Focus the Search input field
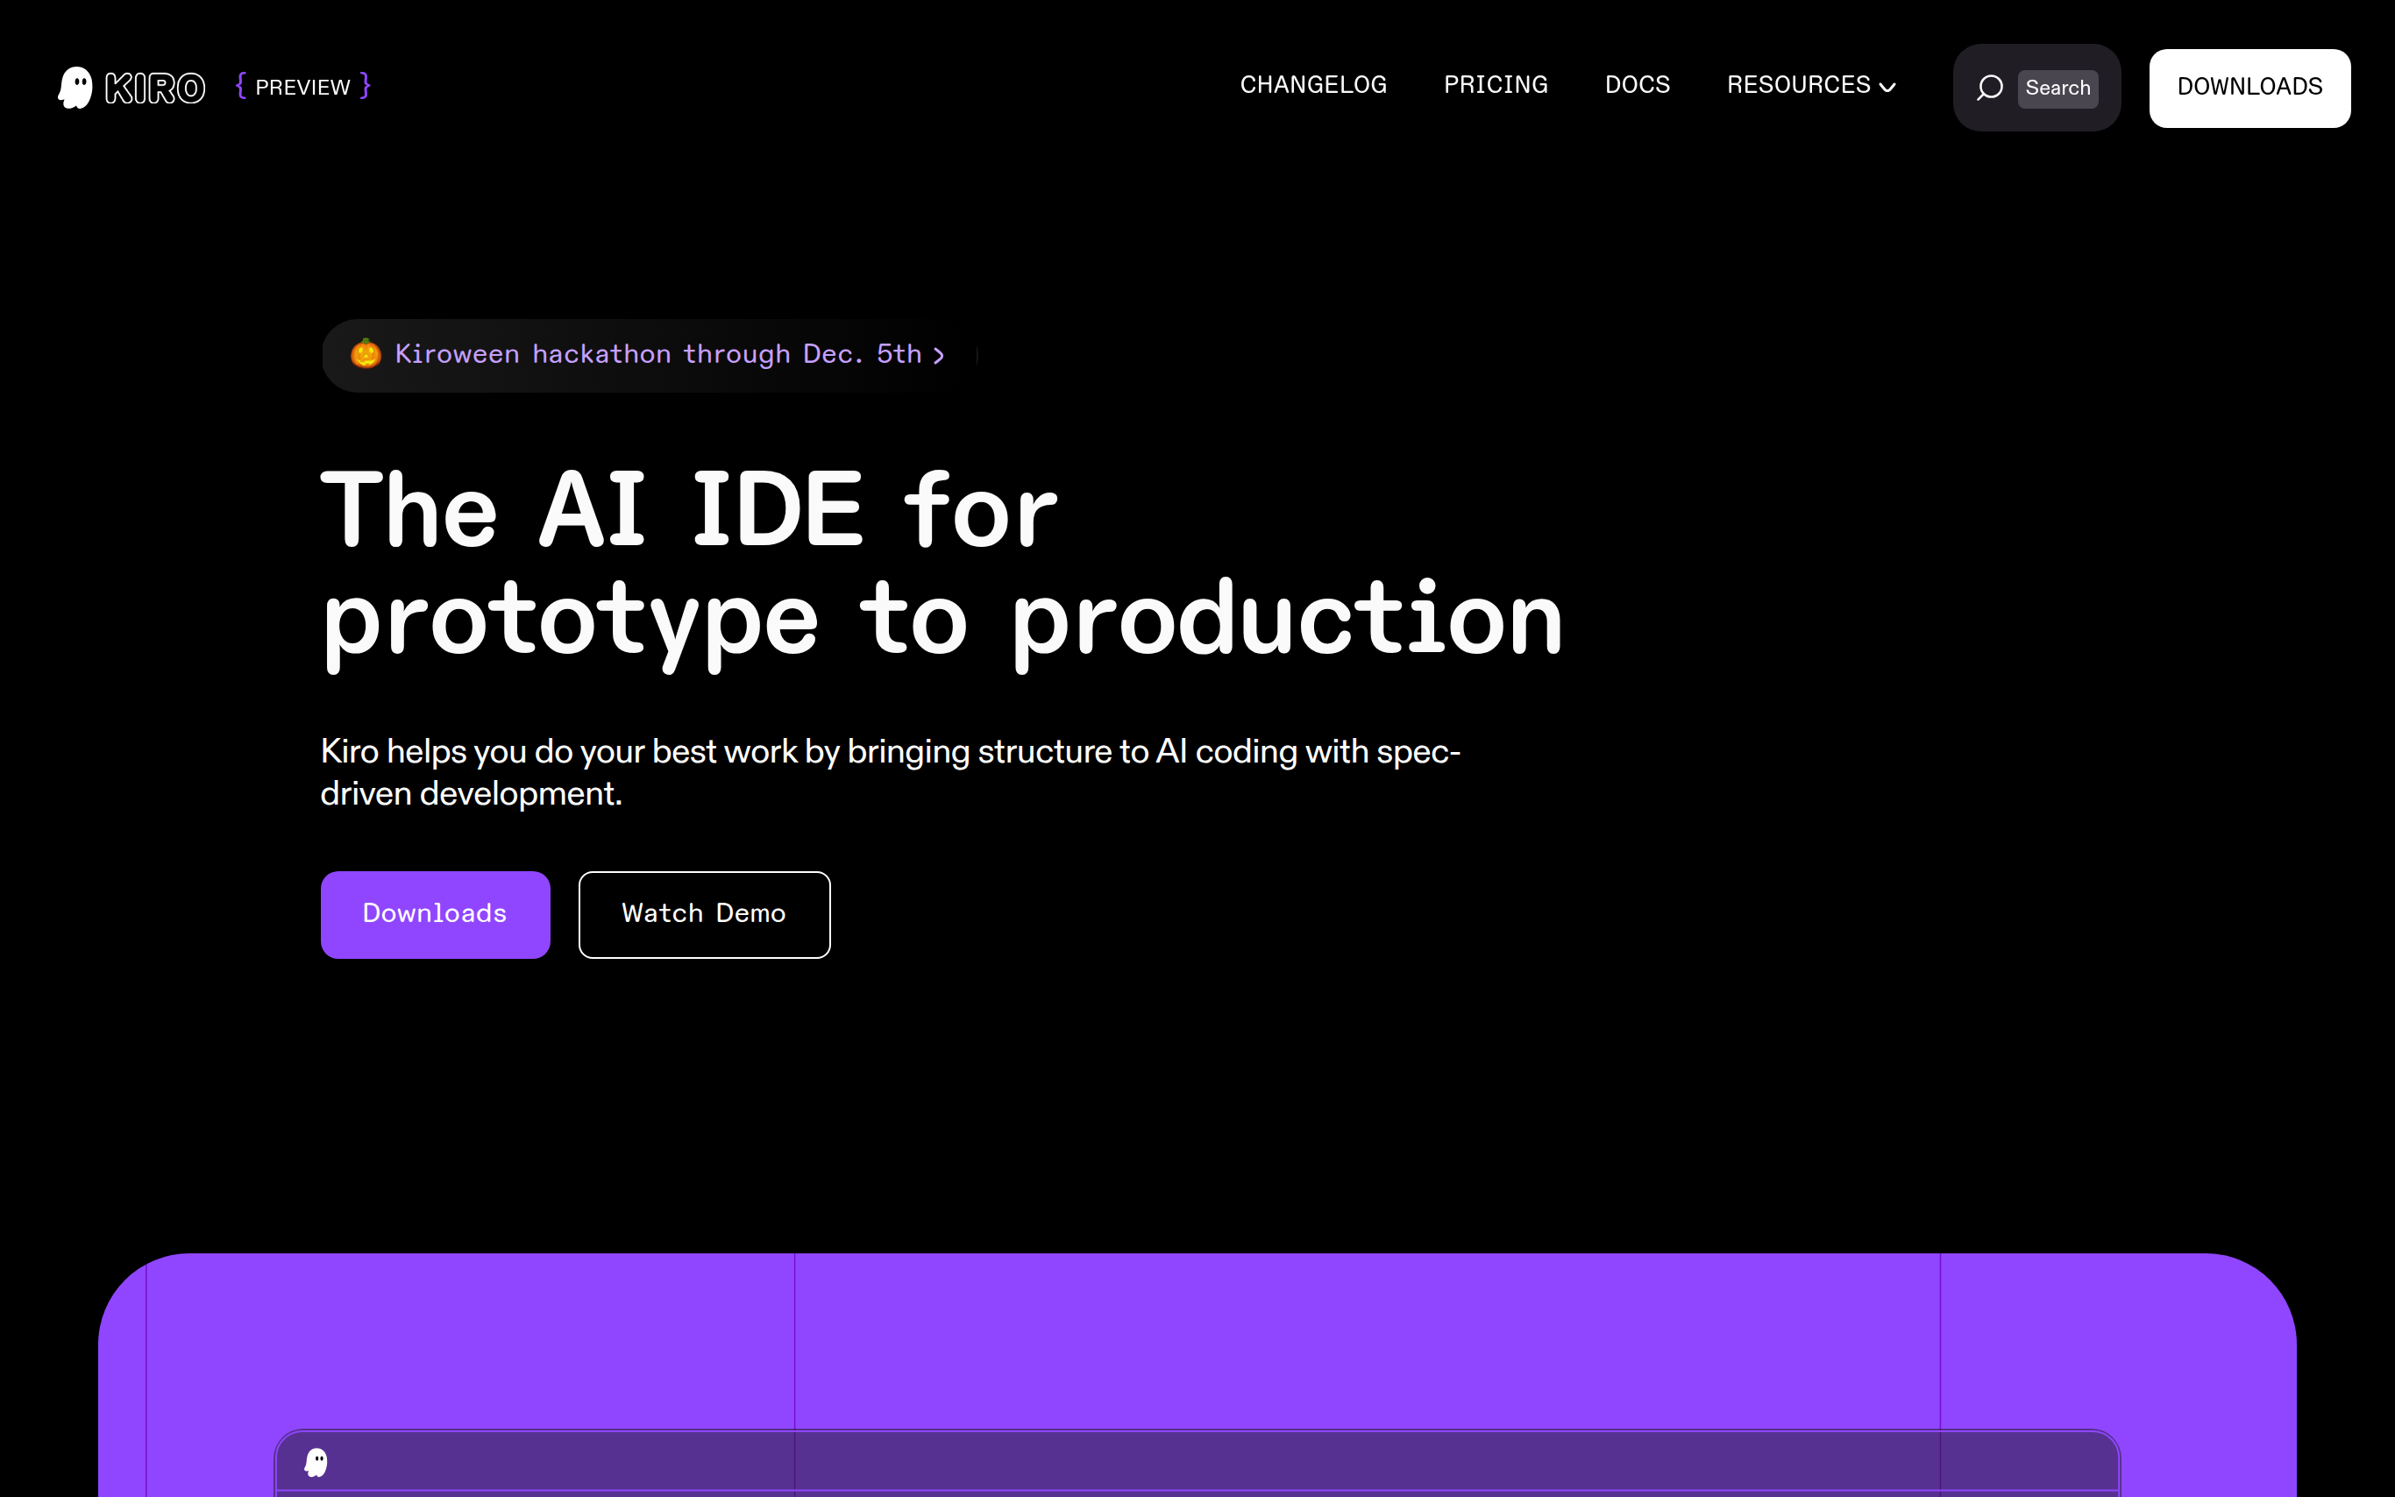The width and height of the screenshot is (2395, 1497). 2057,89
